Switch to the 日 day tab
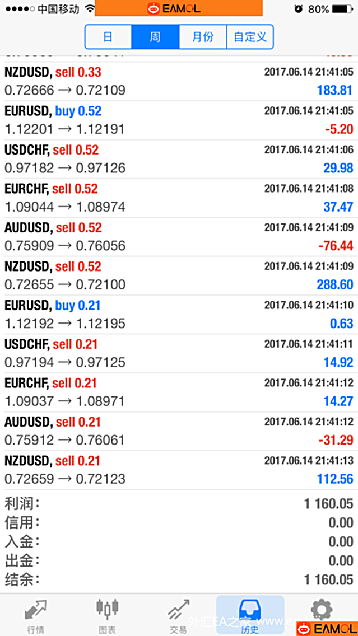The width and height of the screenshot is (358, 636). [x=108, y=38]
